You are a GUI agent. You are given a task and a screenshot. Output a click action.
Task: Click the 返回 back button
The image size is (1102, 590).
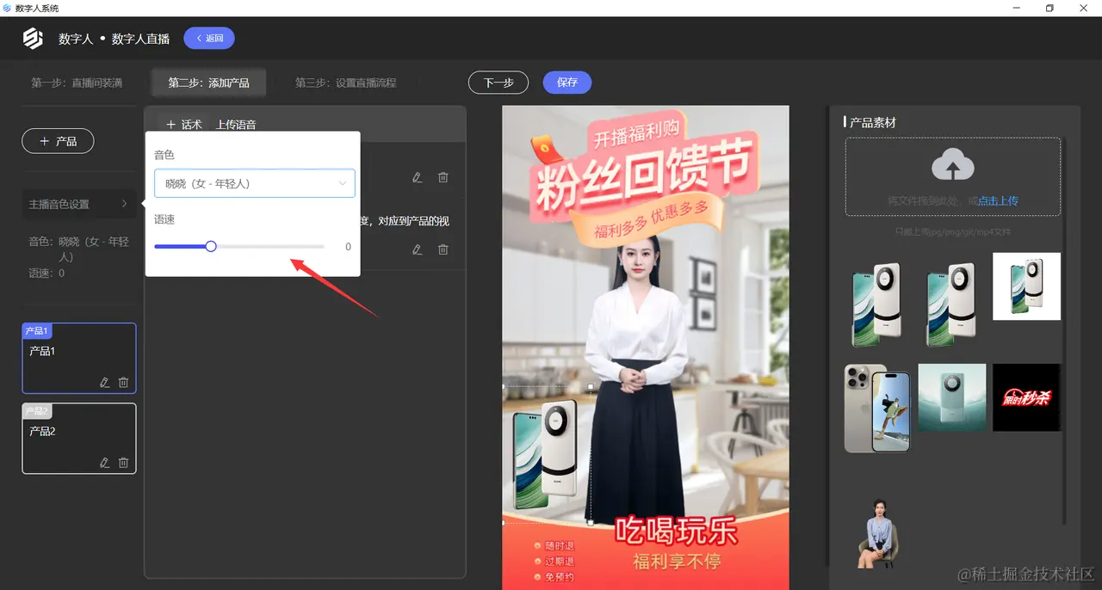pos(209,38)
